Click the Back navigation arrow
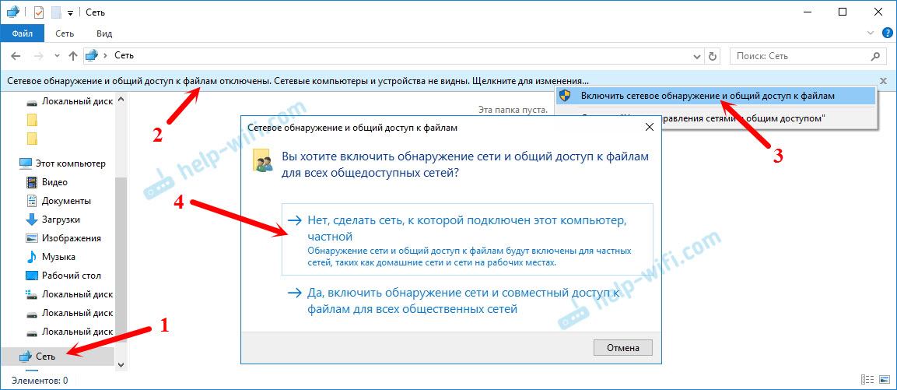The width and height of the screenshot is (897, 390). [x=16, y=56]
